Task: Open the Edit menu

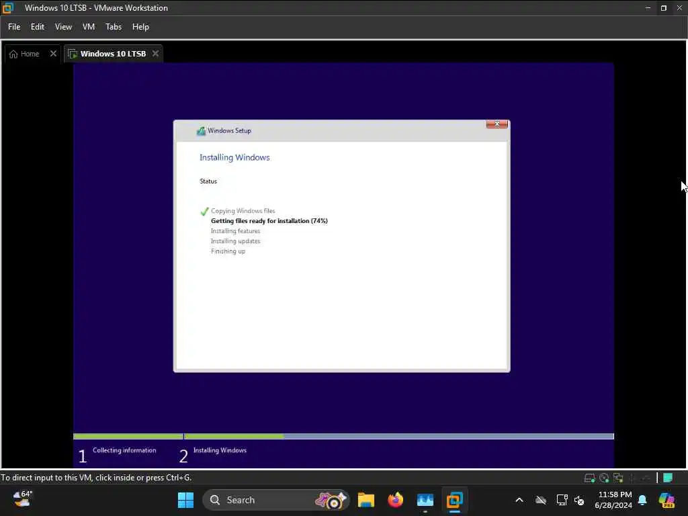Action: point(38,27)
